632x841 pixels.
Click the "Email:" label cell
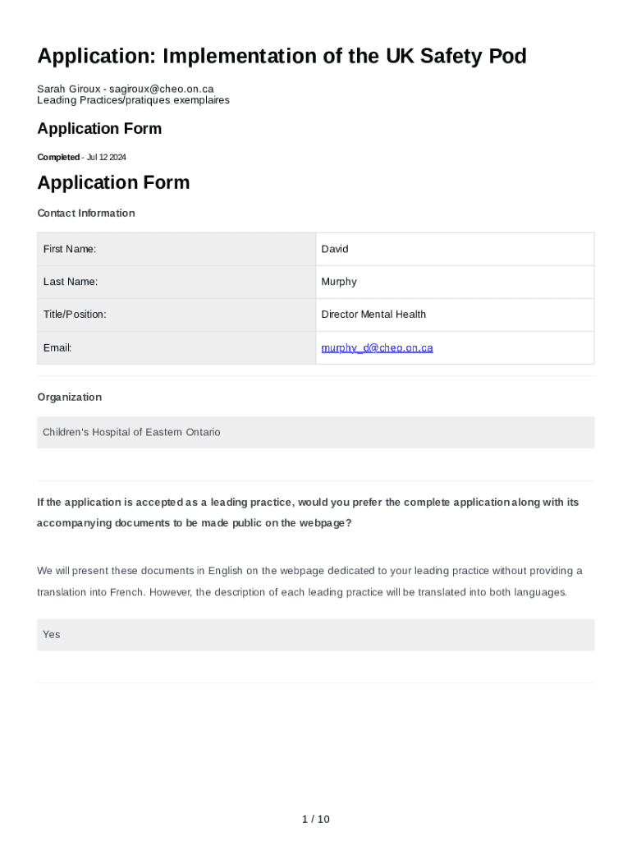[x=176, y=348]
